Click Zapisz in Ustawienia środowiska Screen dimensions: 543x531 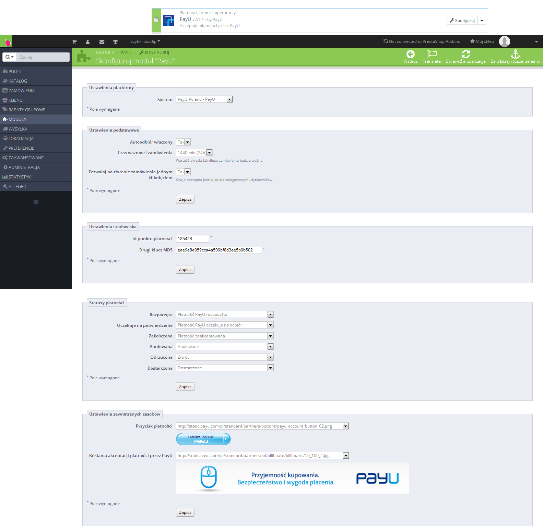pos(185,270)
